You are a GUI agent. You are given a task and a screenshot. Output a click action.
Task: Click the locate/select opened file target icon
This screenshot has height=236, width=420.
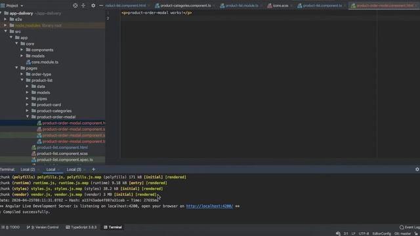[x=75, y=6]
